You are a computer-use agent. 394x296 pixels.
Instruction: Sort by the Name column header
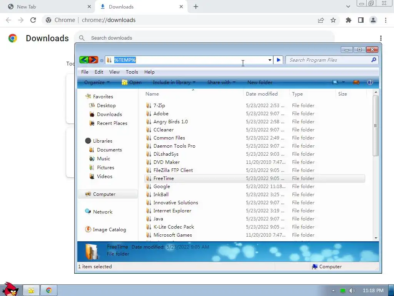[193, 94]
